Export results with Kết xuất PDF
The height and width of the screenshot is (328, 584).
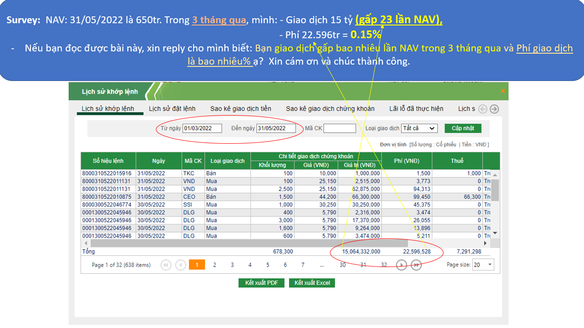click(261, 283)
